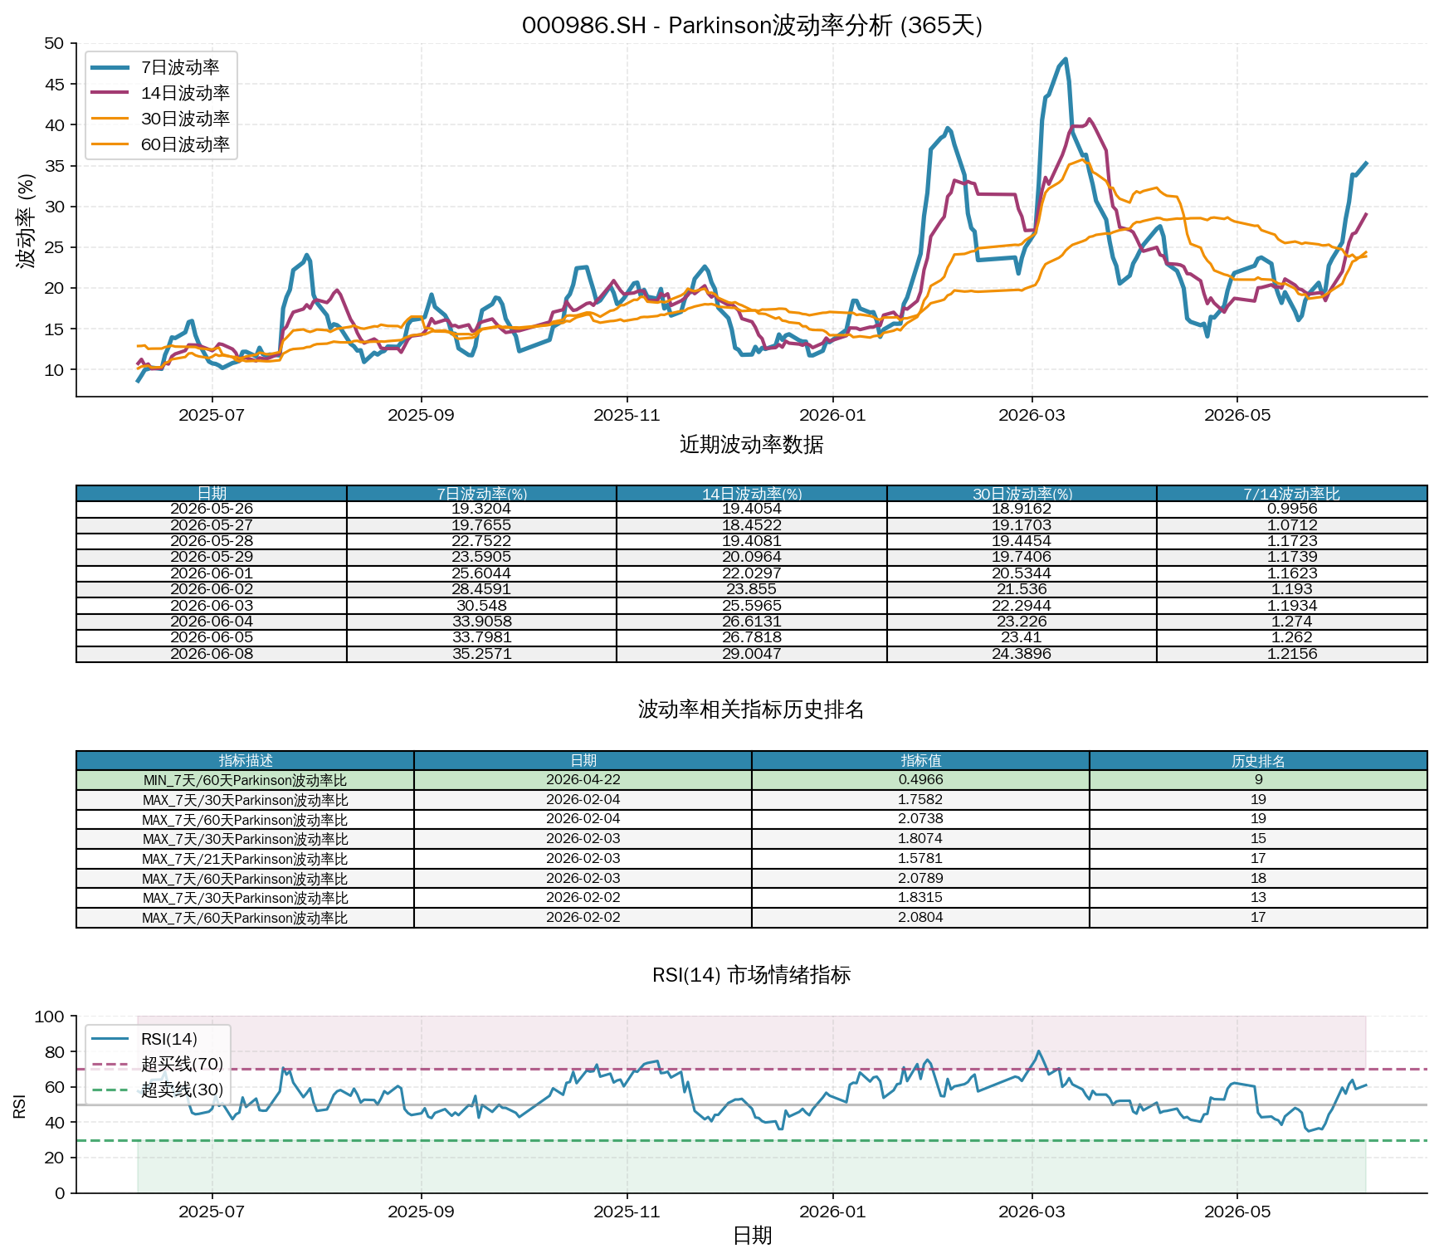Click the RSI(14) 市场情绪指标 chart title
Viewport: 1439px width, 1258px height.
(752, 975)
